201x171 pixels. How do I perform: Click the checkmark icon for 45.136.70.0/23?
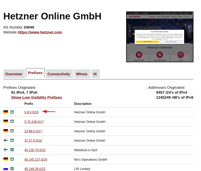pyautogui.click(x=12, y=150)
